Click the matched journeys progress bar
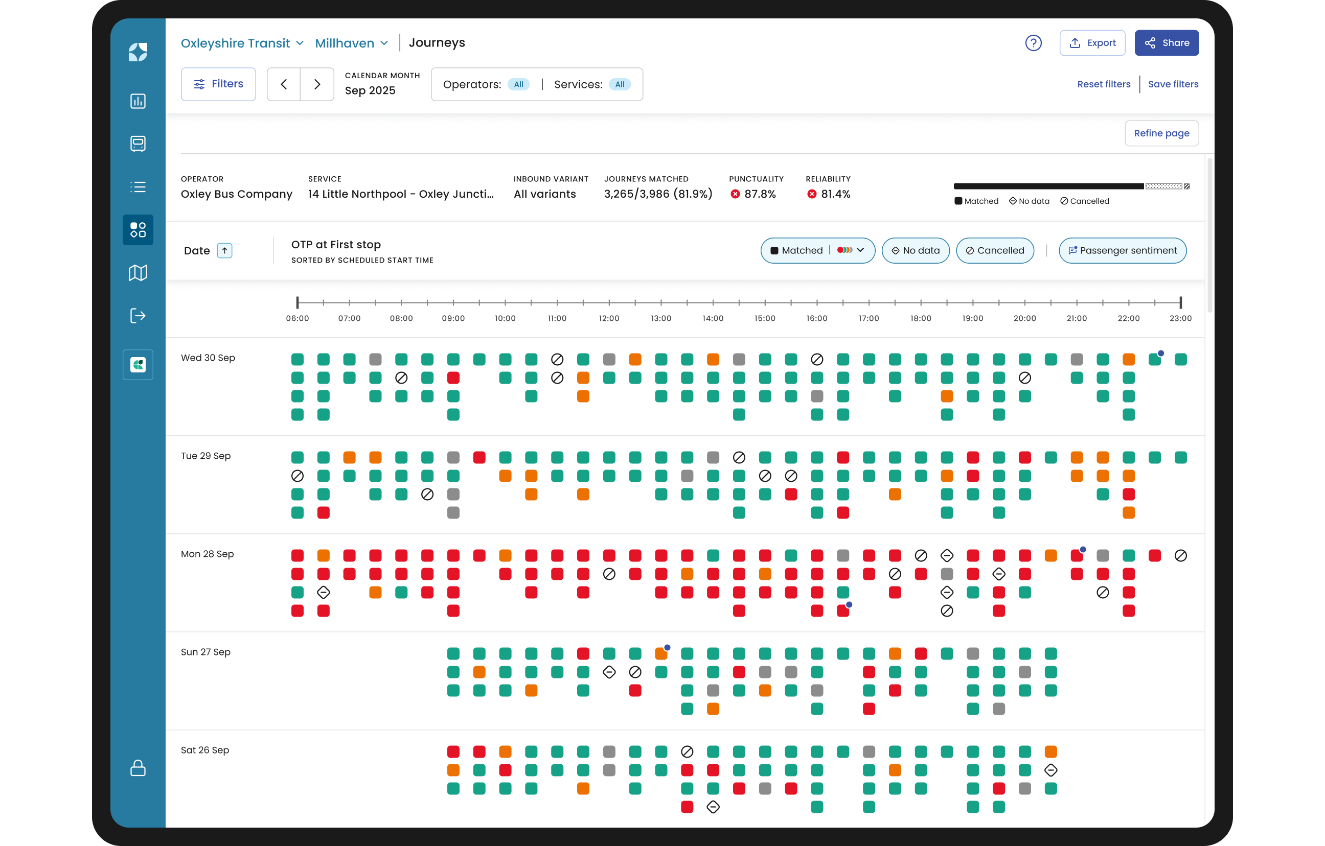This screenshot has height=846, width=1325. [1048, 186]
